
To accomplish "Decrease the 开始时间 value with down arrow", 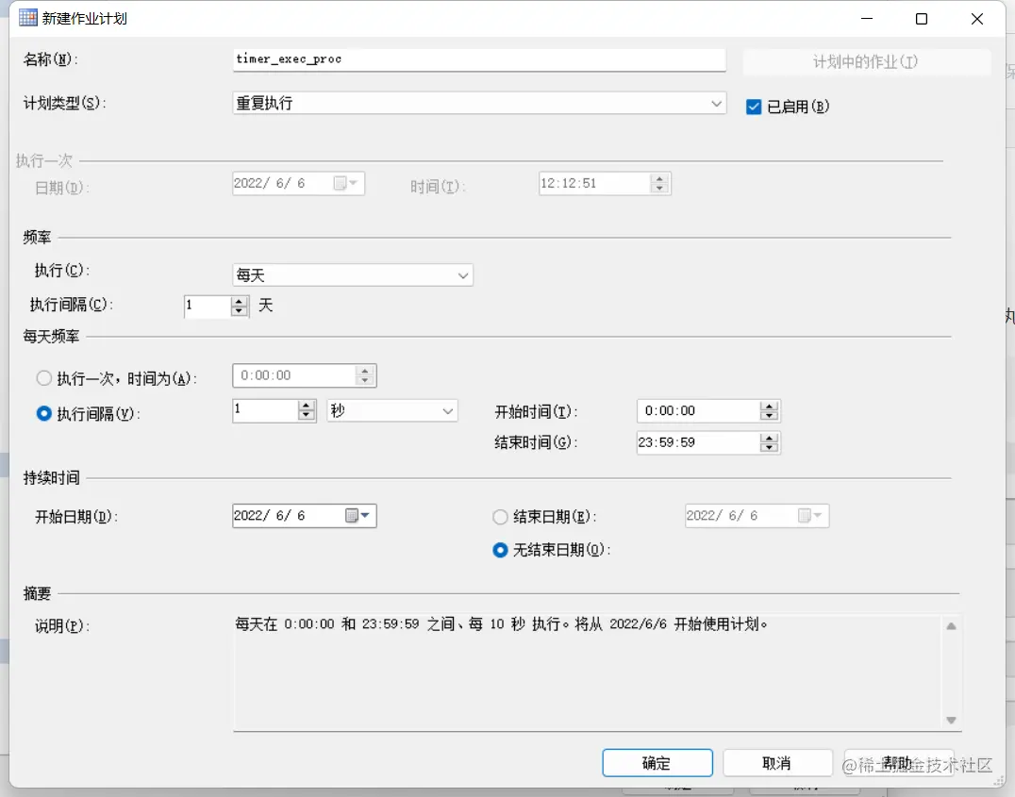I will 769,416.
